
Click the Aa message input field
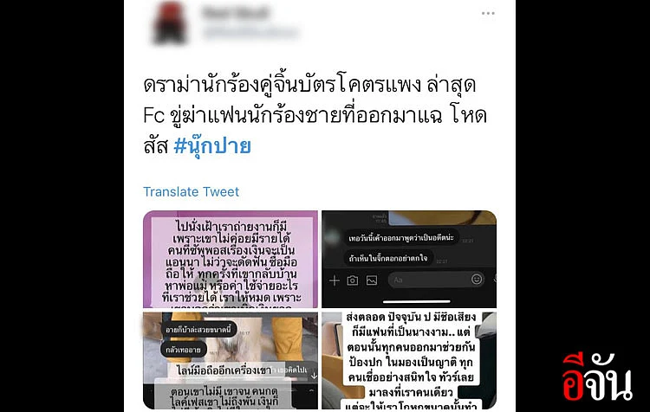(x=429, y=280)
